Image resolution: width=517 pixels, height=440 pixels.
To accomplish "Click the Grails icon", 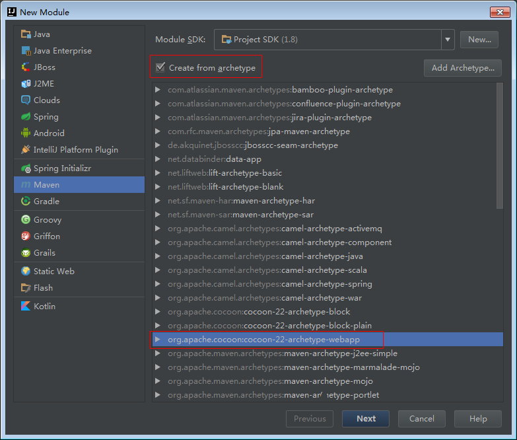I will click(x=26, y=253).
